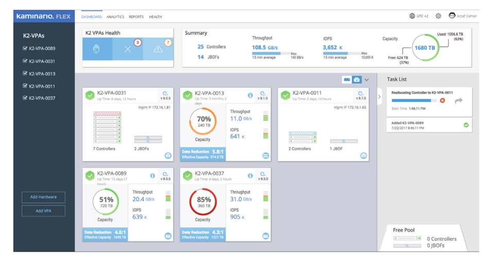
Task: Click the Data Reduction 5.8:1 panel
Action: point(203,154)
